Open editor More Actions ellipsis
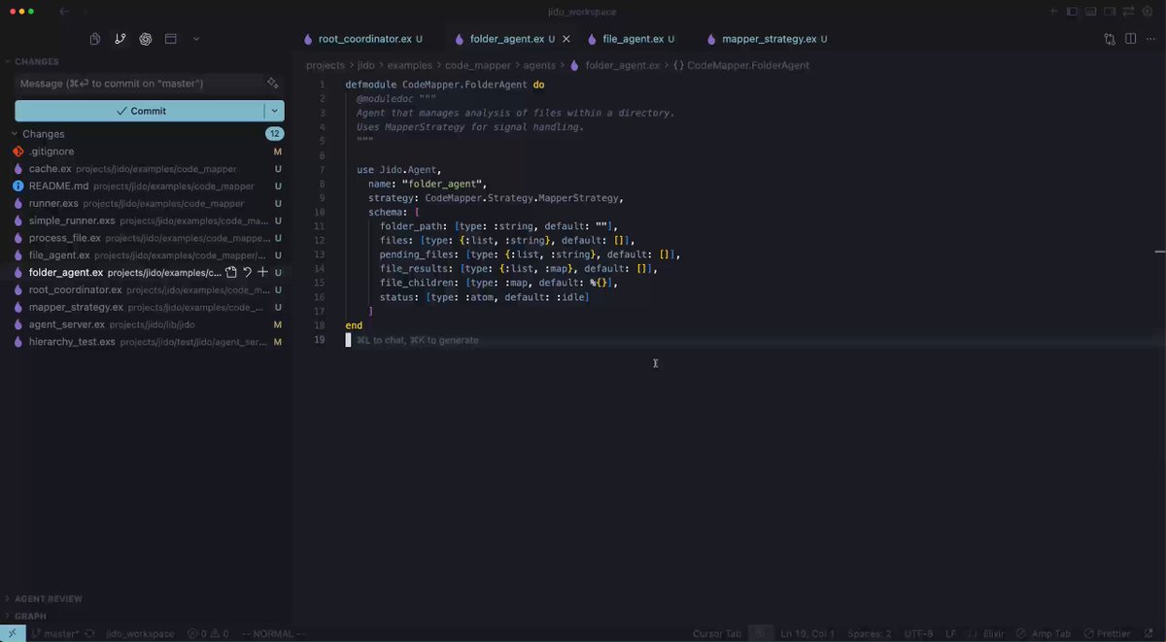 tap(1150, 39)
